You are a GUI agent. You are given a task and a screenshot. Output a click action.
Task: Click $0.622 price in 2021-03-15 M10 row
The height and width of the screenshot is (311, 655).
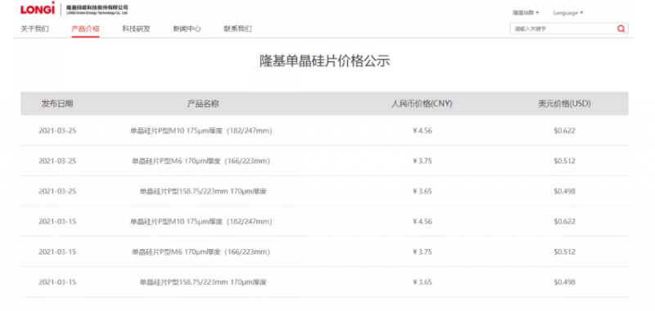pyautogui.click(x=564, y=221)
